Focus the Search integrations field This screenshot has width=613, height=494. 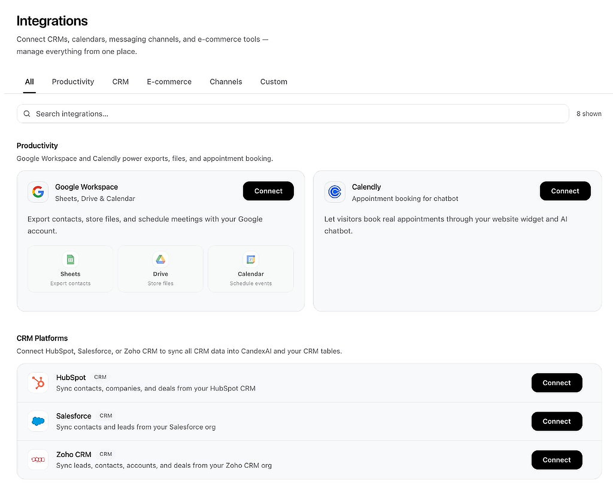293,114
